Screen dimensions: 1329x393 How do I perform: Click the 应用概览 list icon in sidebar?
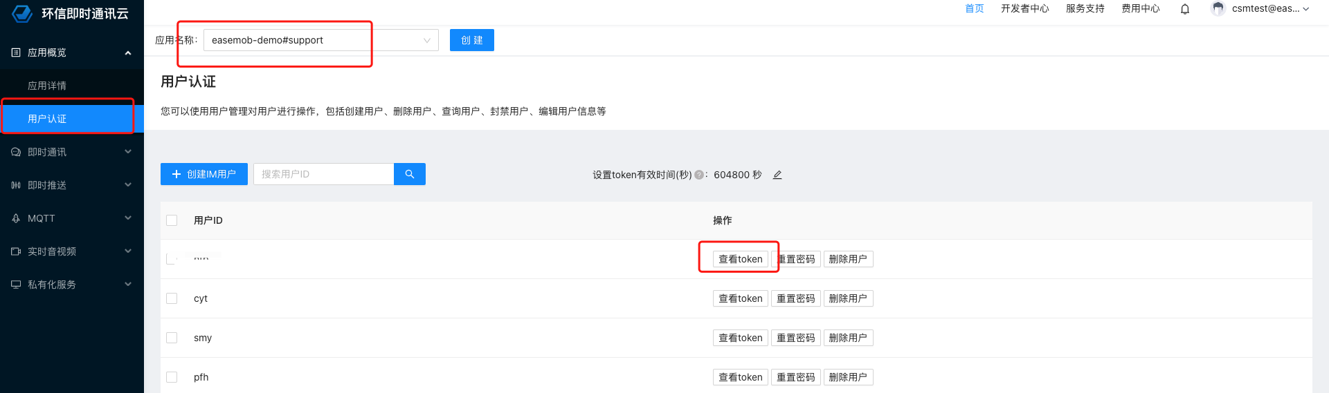pos(16,52)
